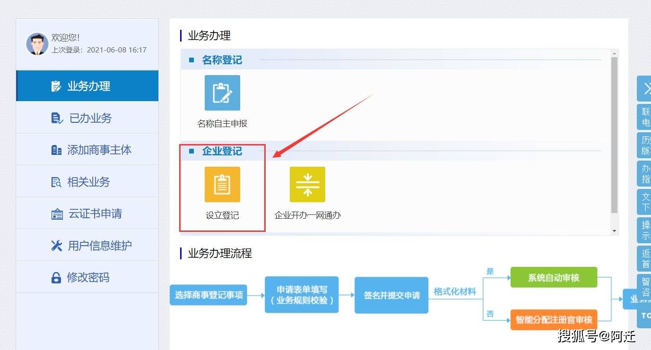This screenshot has width=651, height=350.
Task: Click the 业务办理 sidebar icon
Action: (x=57, y=86)
